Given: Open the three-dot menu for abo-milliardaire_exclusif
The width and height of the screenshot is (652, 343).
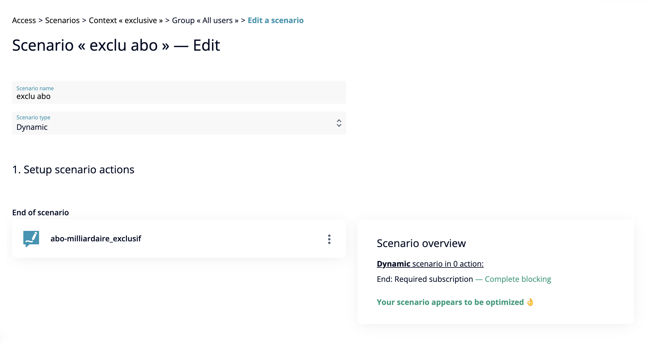Looking at the screenshot, I should (329, 239).
